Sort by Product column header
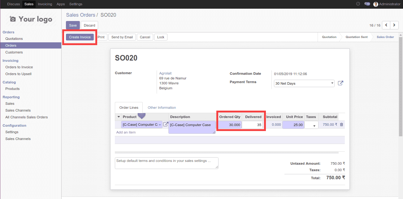Image resolution: width=403 pixels, height=199 pixels. click(x=129, y=117)
